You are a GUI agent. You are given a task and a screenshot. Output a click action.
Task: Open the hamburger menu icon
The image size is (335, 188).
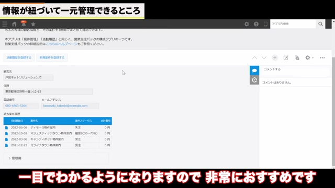pyautogui.click(x=5, y=24)
